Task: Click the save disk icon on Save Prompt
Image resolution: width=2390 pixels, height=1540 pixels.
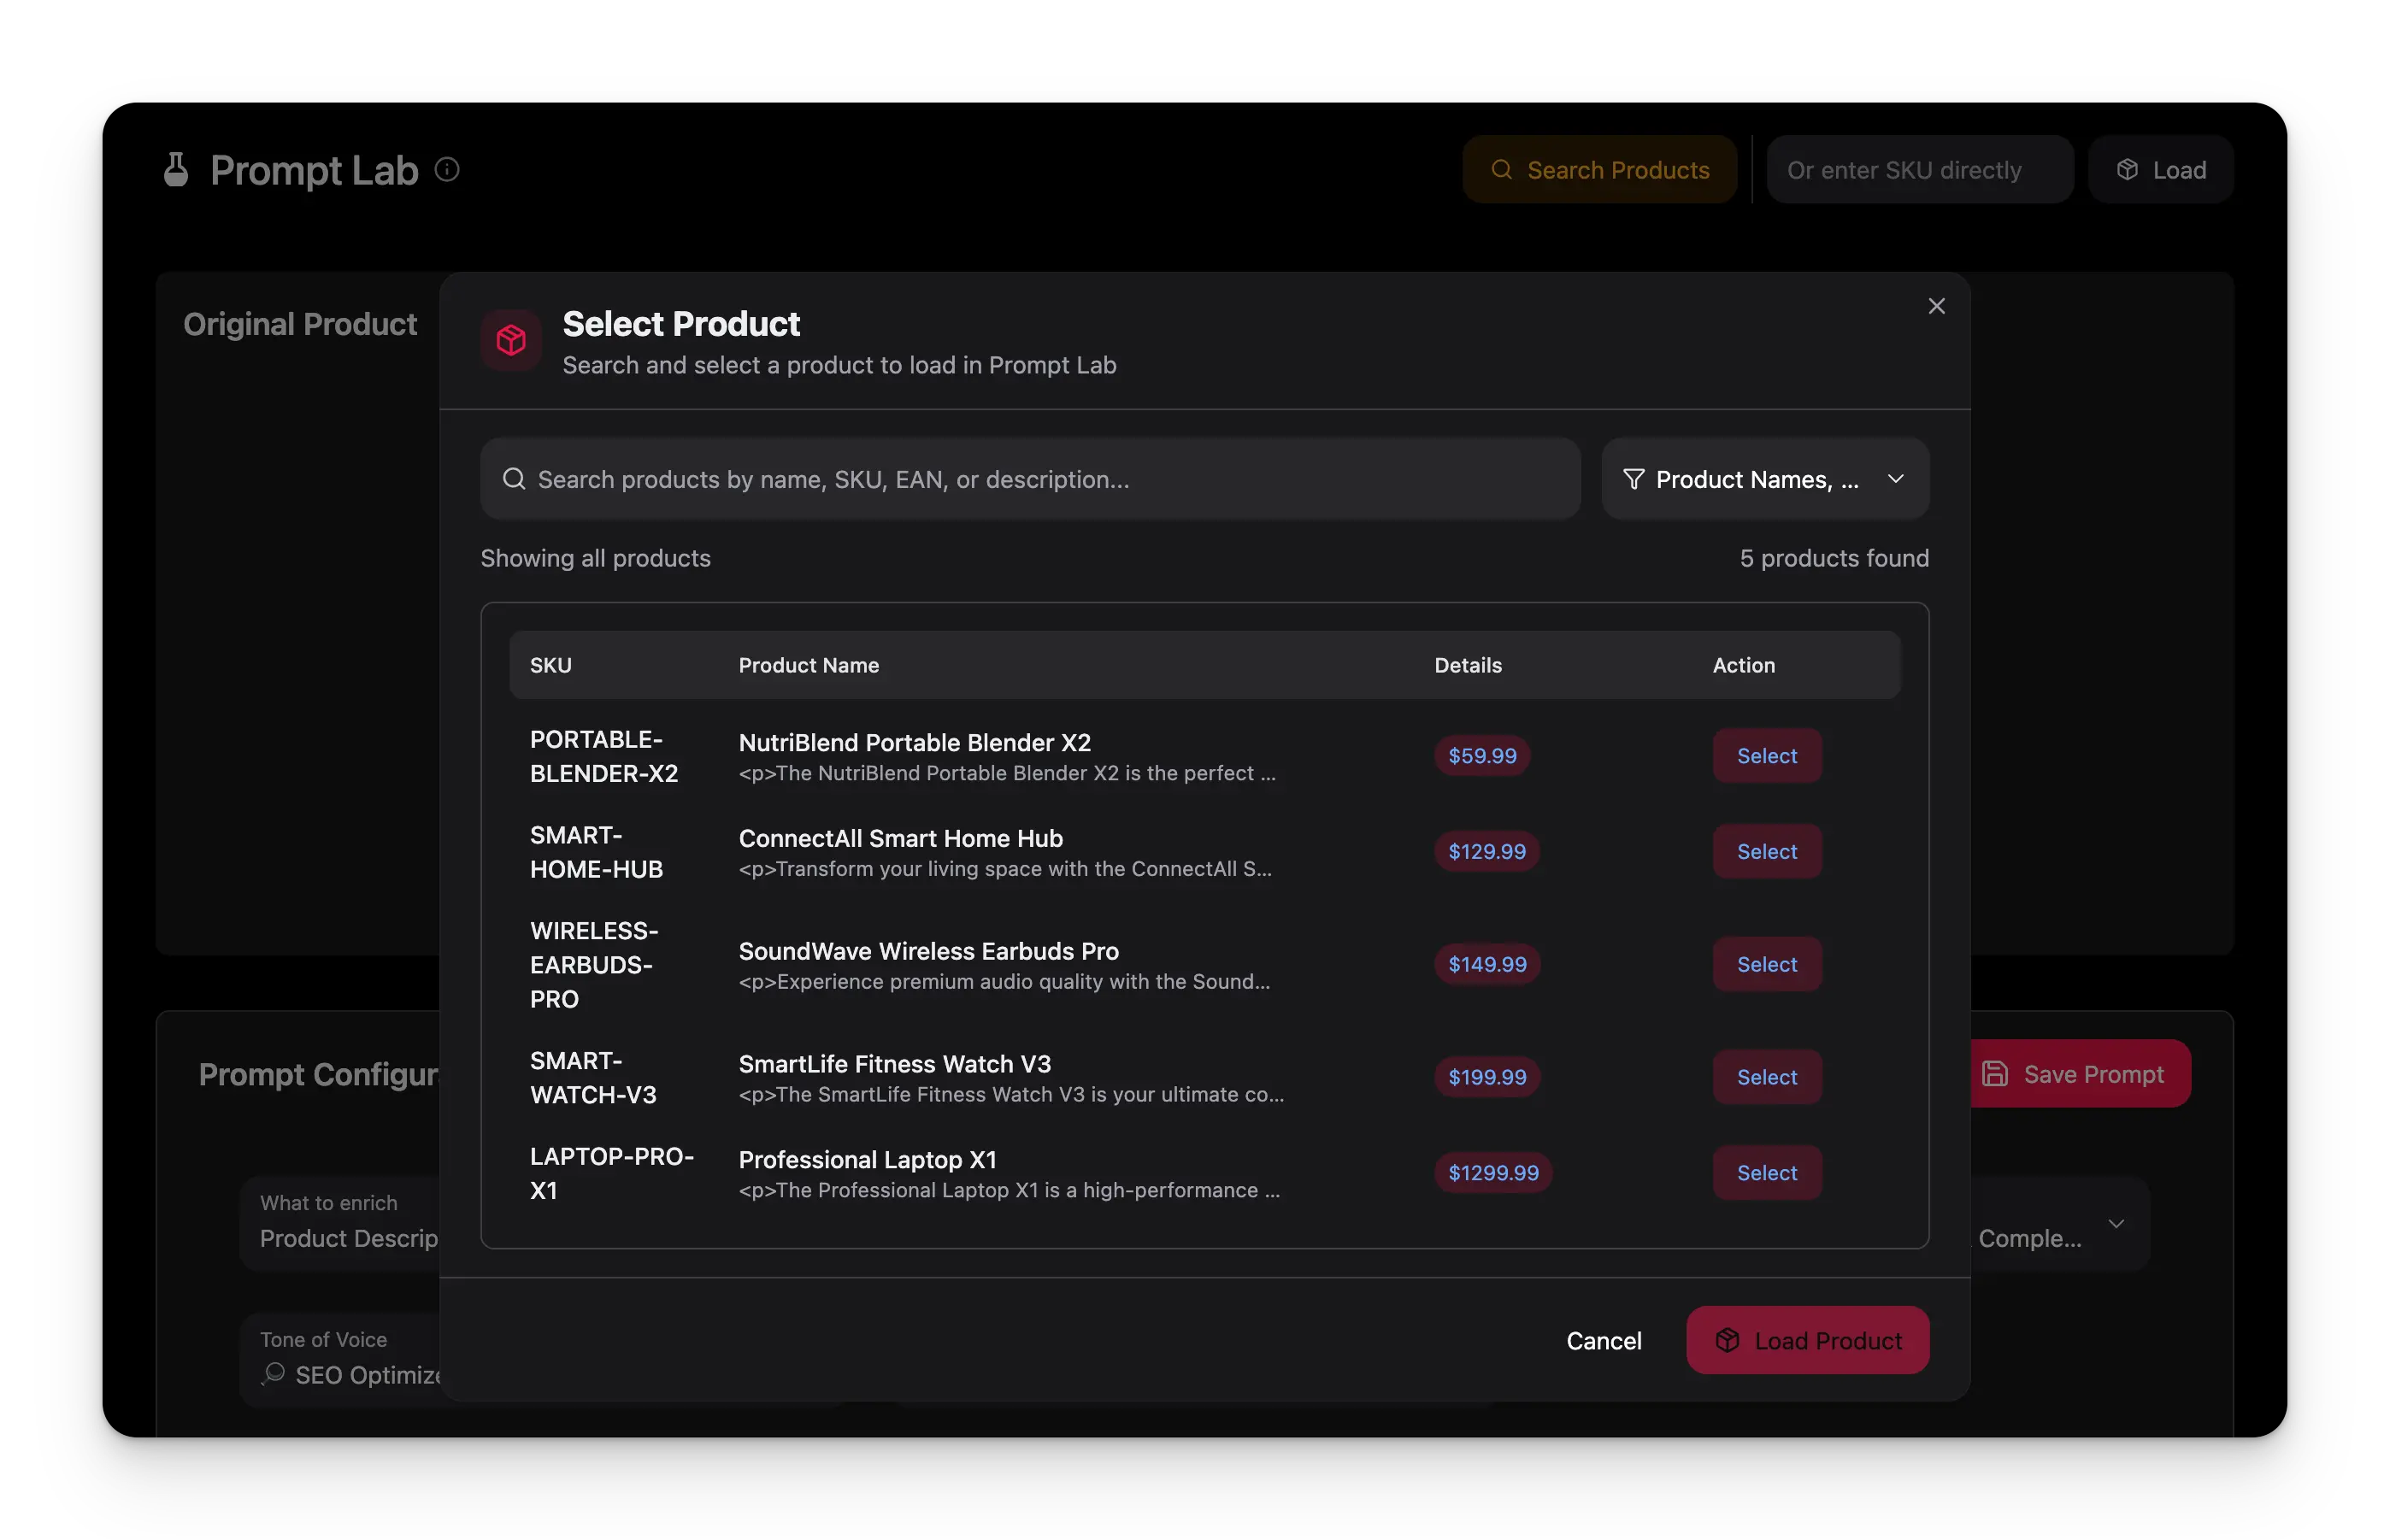Action: 1996,1073
